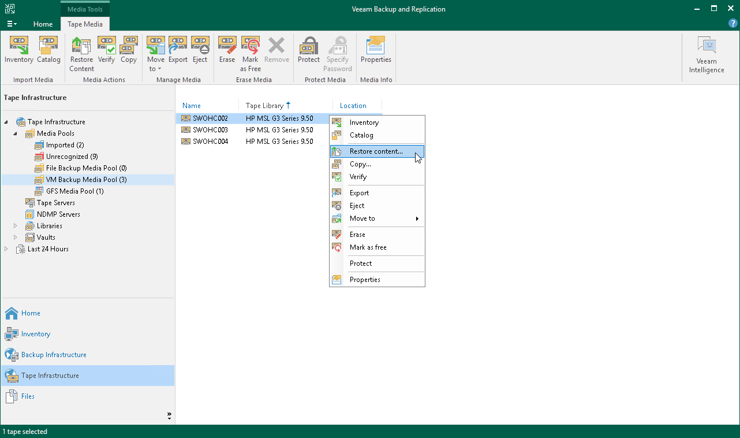
Task: Select NDMP Servers tree item
Action: (x=58, y=214)
